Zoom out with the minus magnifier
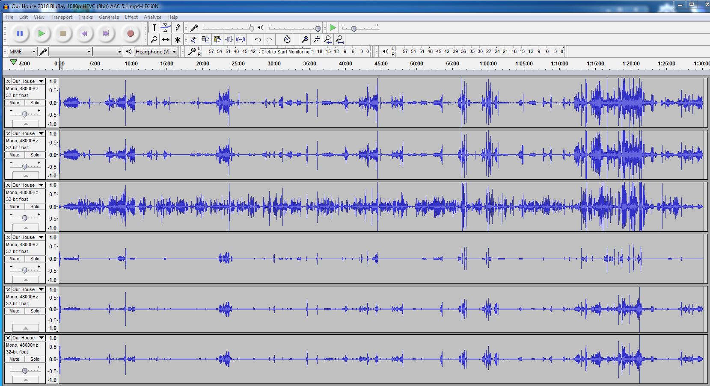The height and width of the screenshot is (386, 710). 316,39
